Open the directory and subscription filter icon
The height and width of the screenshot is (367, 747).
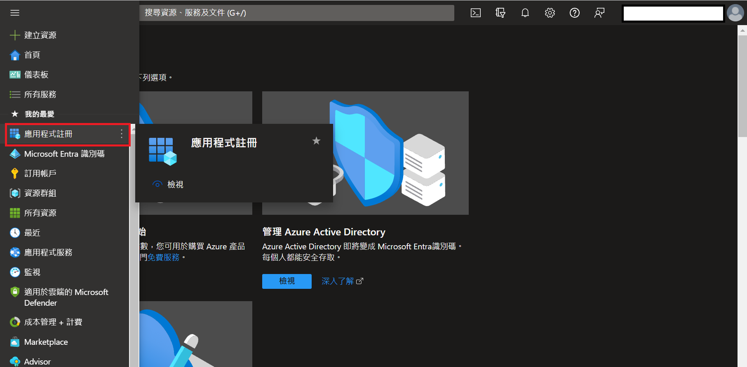tap(500, 13)
